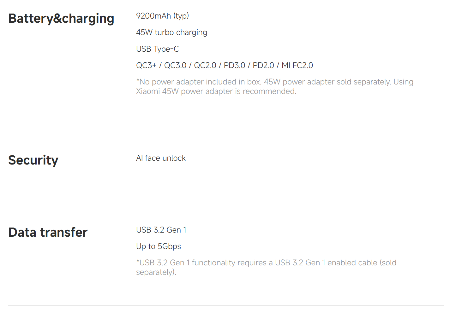Image resolution: width=456 pixels, height=312 pixels.
Task: Select the USB Type-C spec line
Action: 157,49
